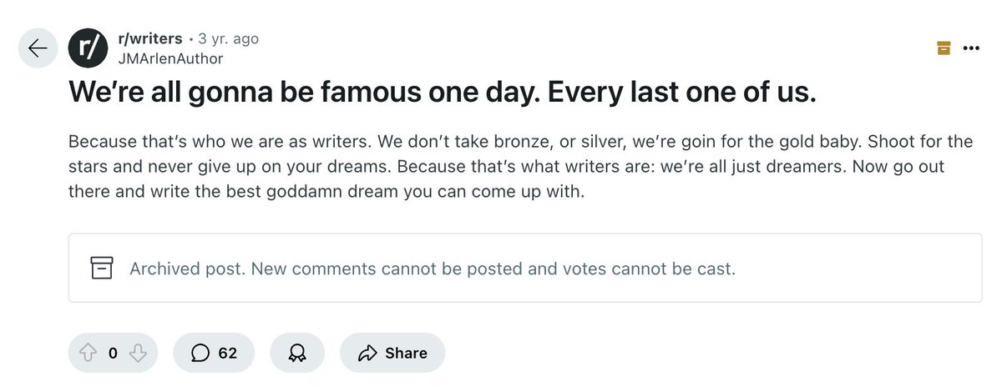Click the gold archive box icon
The height and width of the screenshot is (392, 1002).
tap(944, 48)
